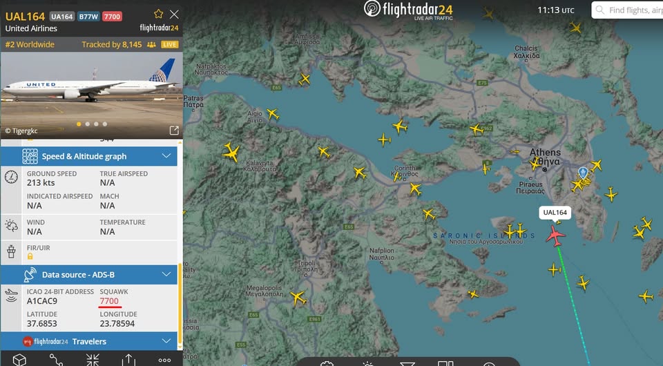Click the Travelers section header
The height and width of the screenshot is (366, 663).
89,341
